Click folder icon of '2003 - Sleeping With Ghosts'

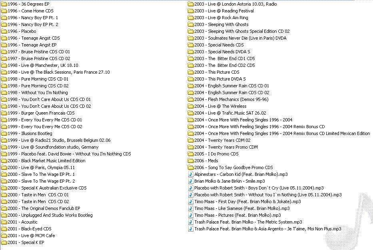191,24
